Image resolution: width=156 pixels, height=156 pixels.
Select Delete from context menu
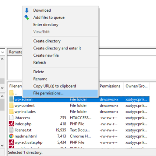[x=39, y=72]
